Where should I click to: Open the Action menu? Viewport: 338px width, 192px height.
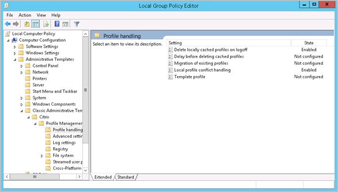click(25, 15)
